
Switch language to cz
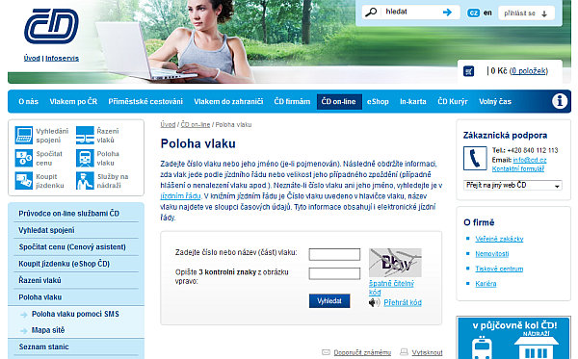point(473,13)
